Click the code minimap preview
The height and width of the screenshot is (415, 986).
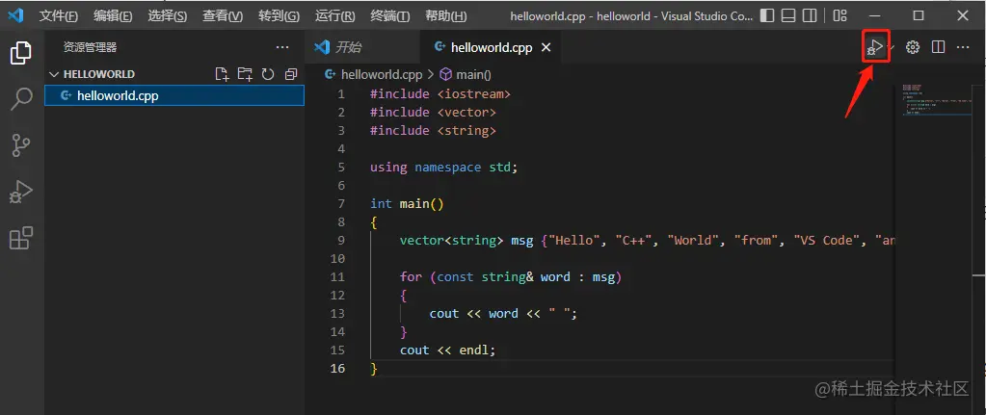point(937,100)
